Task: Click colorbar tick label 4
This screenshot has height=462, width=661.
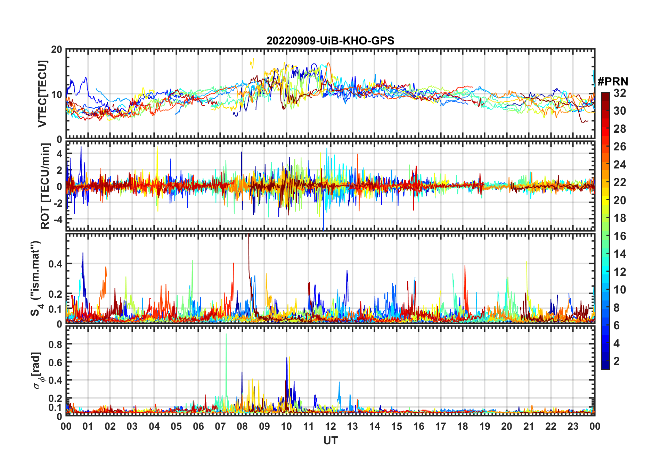Action: 617,344
